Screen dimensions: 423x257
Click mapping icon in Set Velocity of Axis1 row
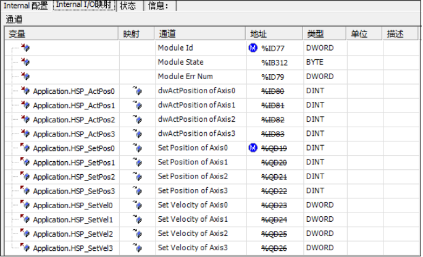coord(137,219)
